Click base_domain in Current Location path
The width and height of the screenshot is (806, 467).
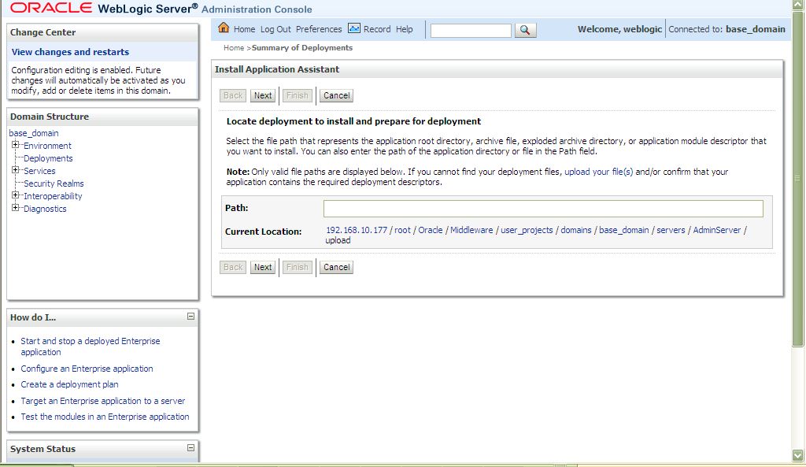point(624,231)
